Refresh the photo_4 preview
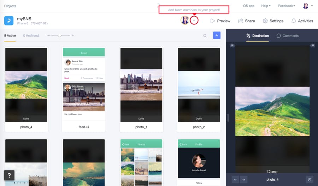The height and width of the screenshot is (186, 318). 310,180
